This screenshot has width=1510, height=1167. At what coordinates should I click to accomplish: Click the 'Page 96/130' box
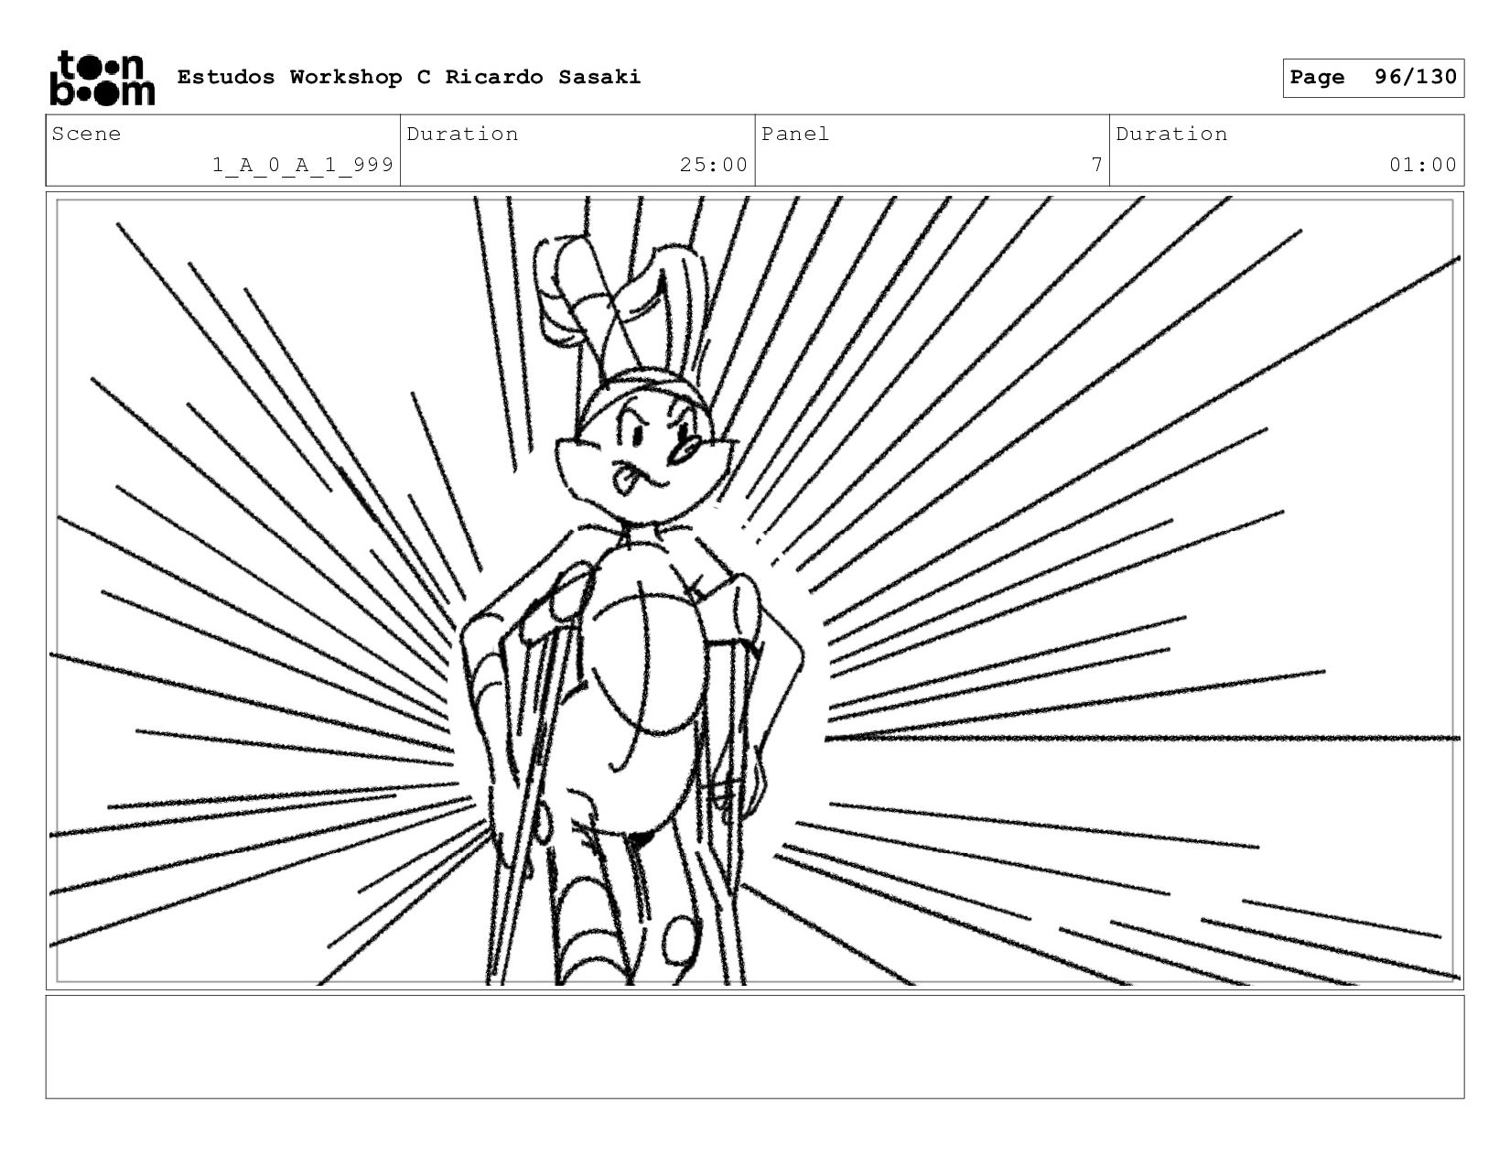pos(1373,78)
